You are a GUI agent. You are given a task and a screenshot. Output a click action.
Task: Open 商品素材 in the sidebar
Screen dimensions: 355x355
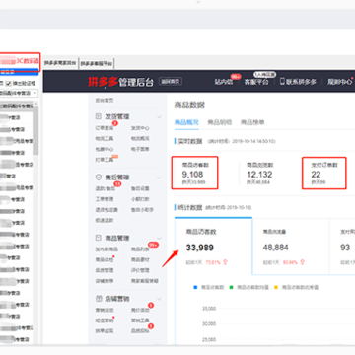point(140,260)
